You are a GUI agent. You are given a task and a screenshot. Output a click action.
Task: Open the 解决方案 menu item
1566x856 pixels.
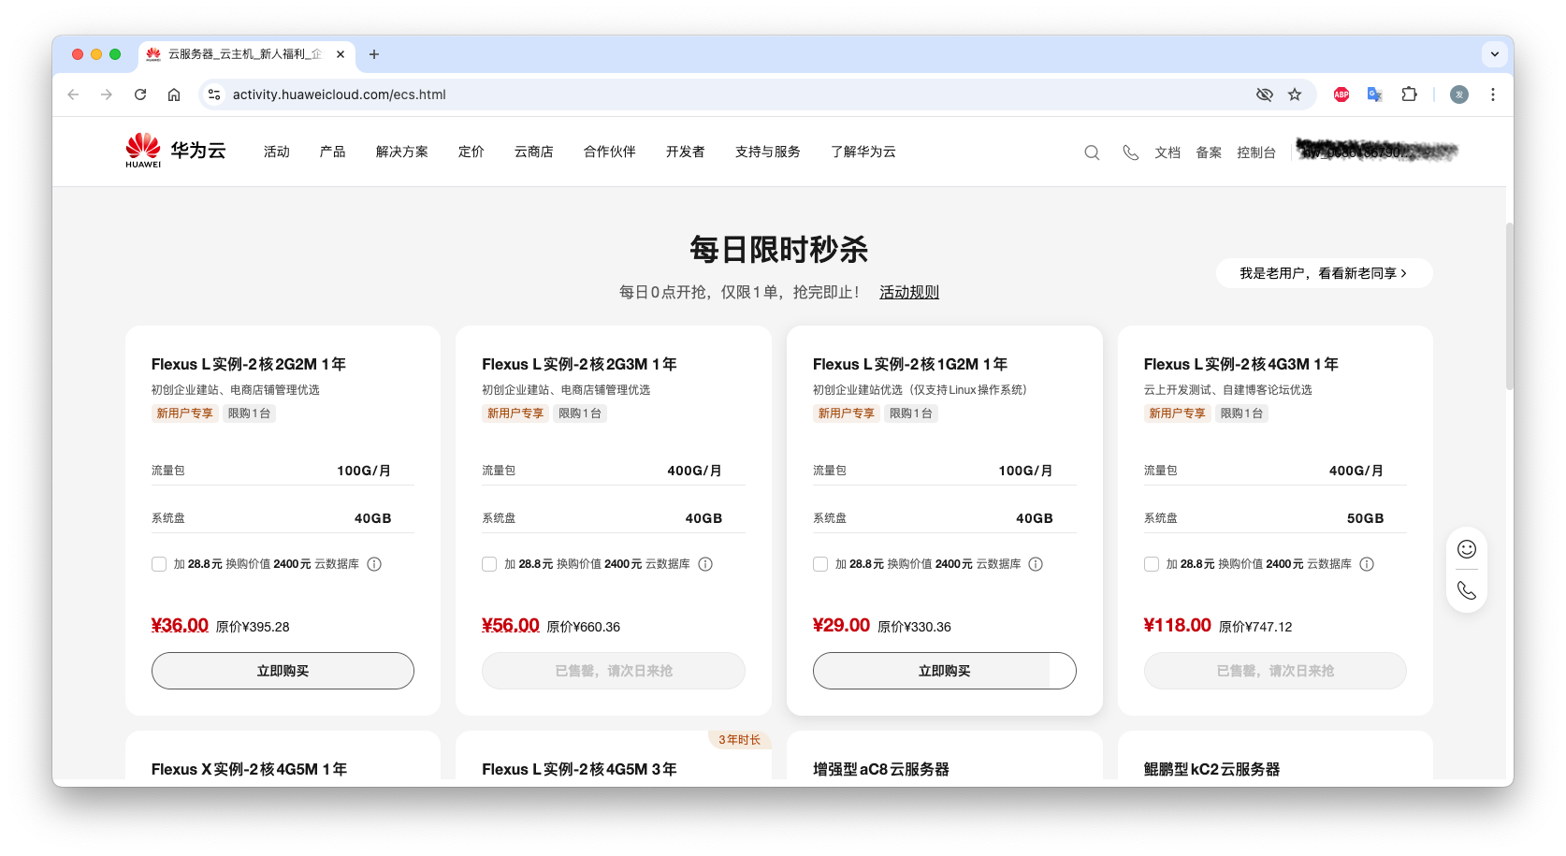tap(401, 152)
